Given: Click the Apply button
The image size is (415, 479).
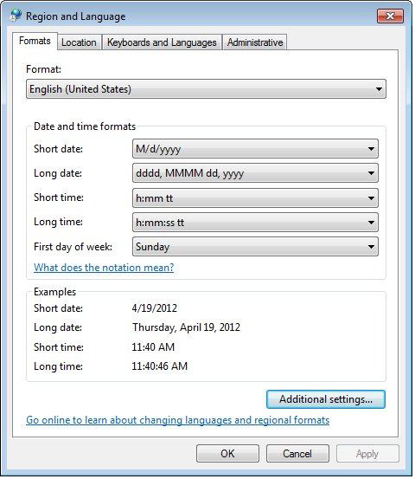Looking at the screenshot, I should click(x=367, y=454).
